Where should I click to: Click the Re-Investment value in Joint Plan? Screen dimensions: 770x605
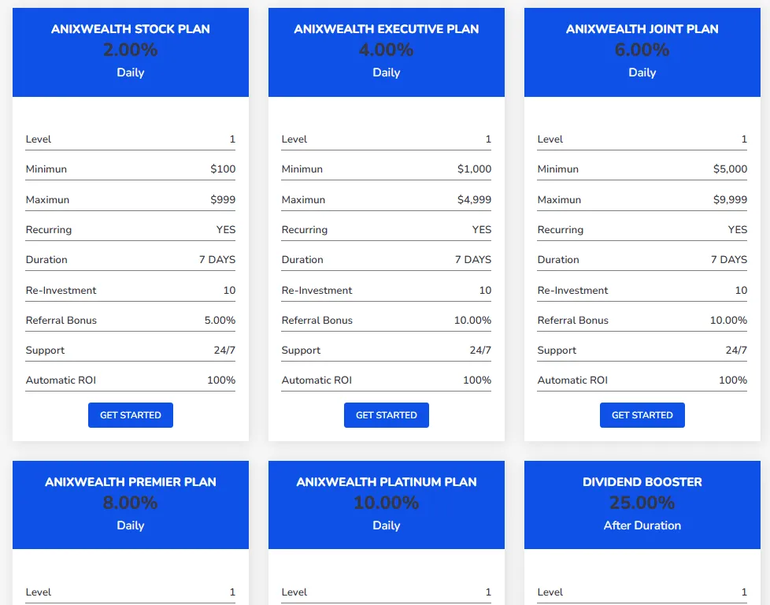pos(742,290)
